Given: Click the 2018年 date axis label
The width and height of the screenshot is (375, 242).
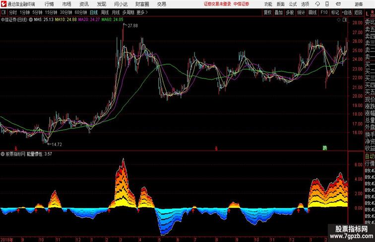Looking at the screenshot, I should [x=7, y=240].
